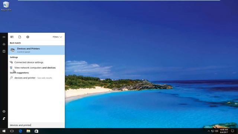Open the Notebook icon in sidebar

coord(4,51)
